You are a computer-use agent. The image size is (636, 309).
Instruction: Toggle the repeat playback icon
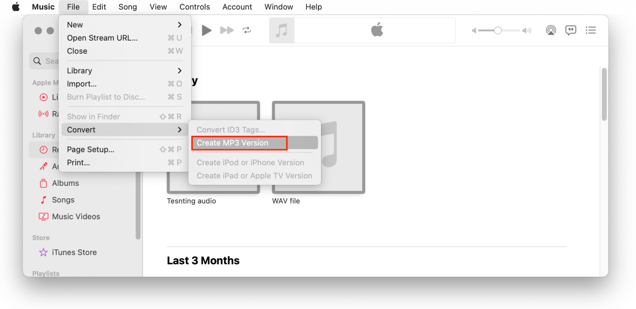click(247, 31)
